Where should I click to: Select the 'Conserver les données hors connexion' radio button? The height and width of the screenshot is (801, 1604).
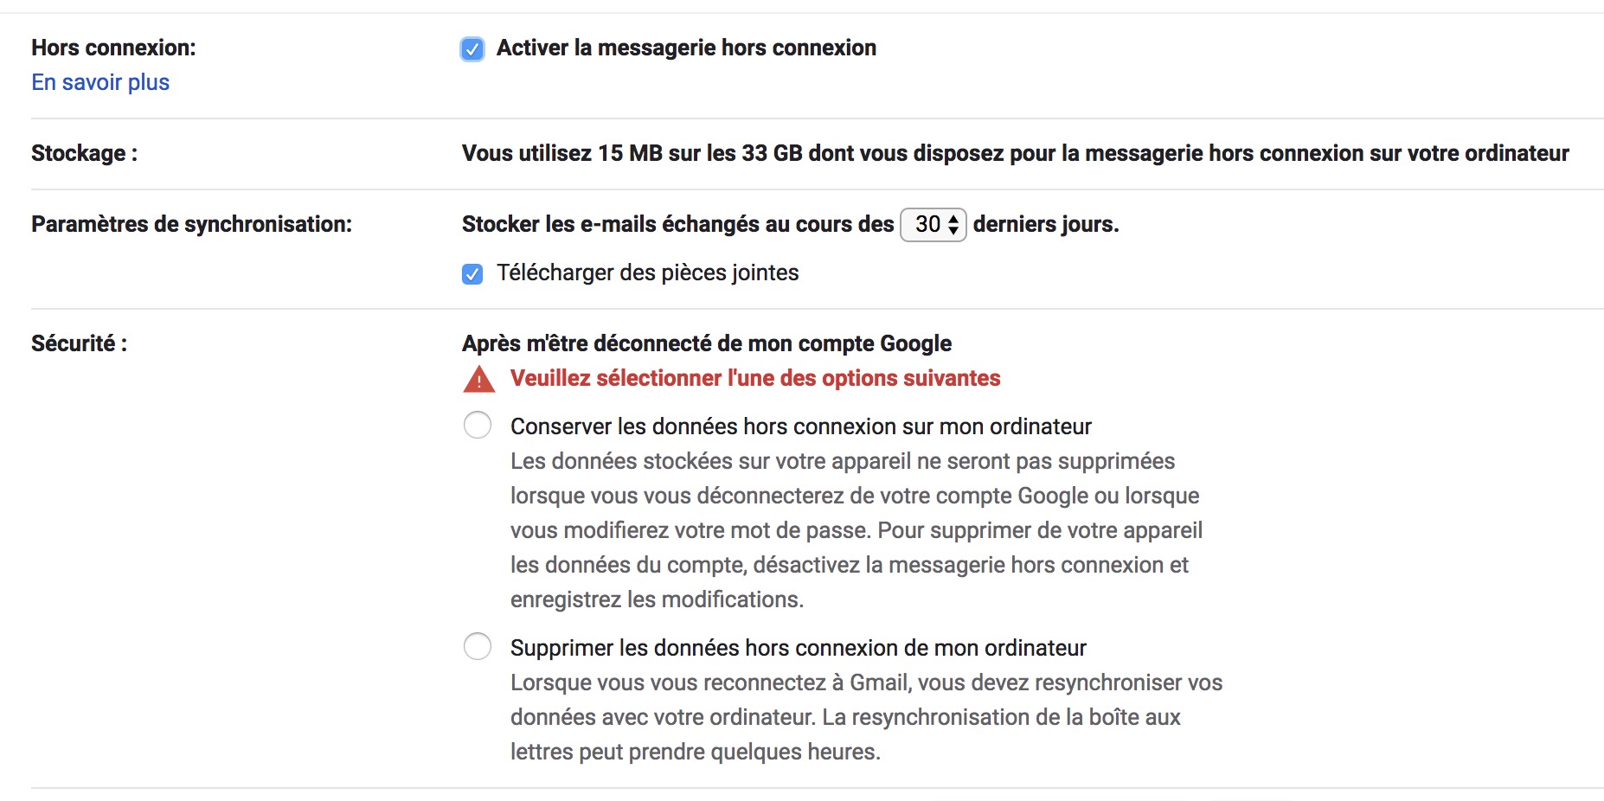478,426
